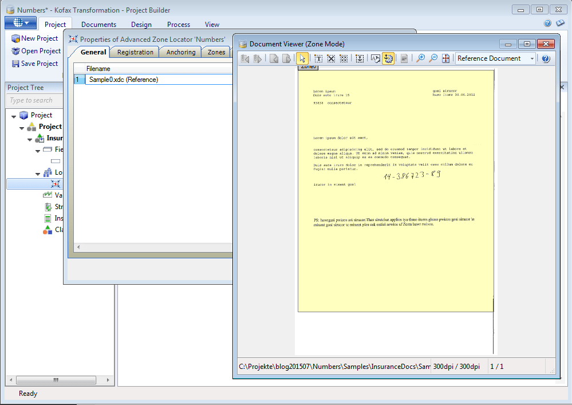Click the Open Project button
The width and height of the screenshot is (572, 405).
(36, 51)
